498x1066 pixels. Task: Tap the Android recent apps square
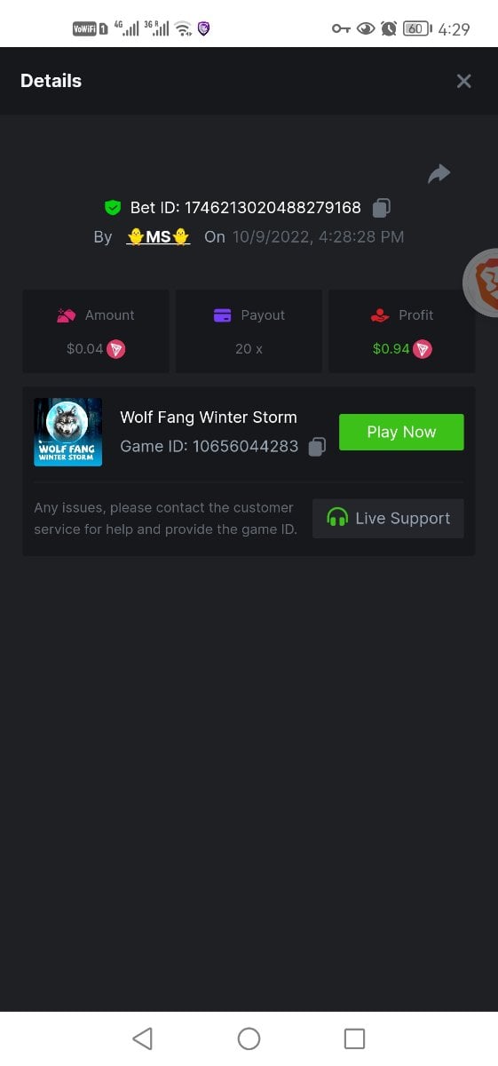pos(354,1038)
